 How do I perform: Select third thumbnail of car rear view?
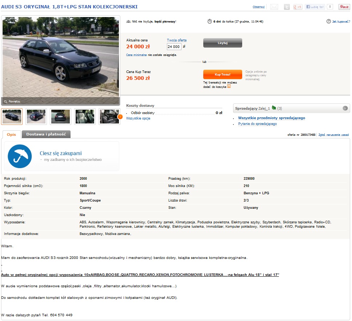coord(60,117)
